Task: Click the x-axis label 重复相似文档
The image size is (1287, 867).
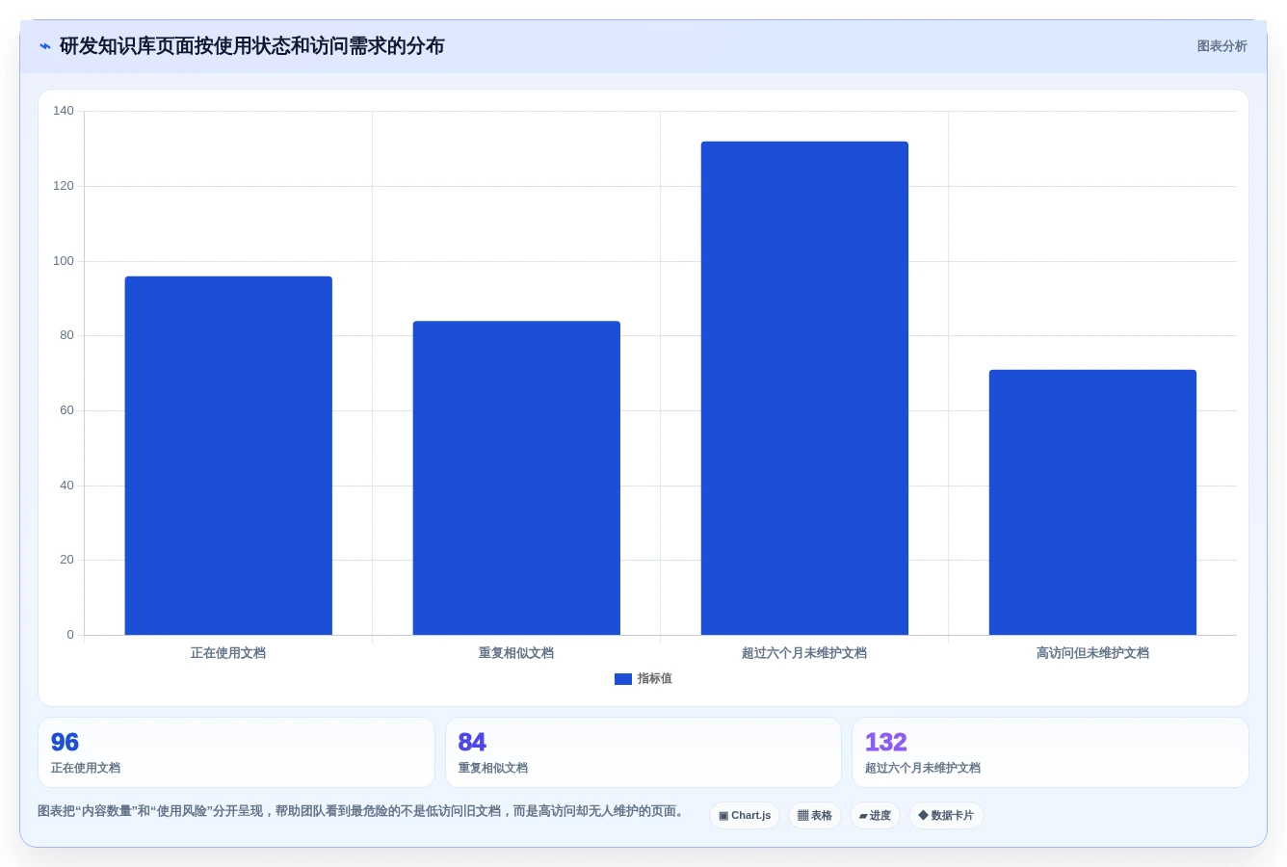Action: [x=516, y=653]
